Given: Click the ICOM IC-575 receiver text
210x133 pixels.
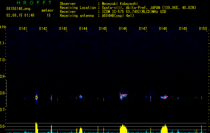Looking at the screenshot, I should [x=134, y=12].
